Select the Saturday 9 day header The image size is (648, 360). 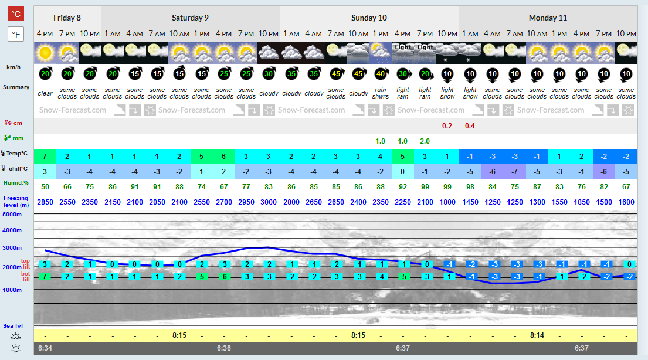pyautogui.click(x=190, y=18)
